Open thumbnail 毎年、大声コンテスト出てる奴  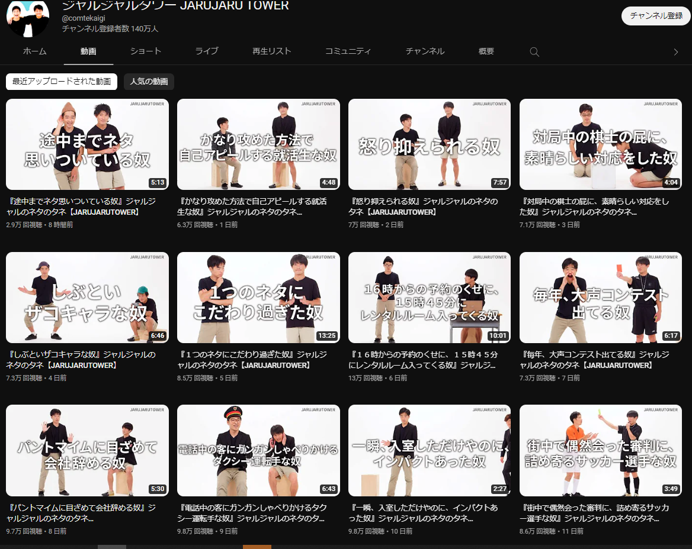pyautogui.click(x=601, y=298)
